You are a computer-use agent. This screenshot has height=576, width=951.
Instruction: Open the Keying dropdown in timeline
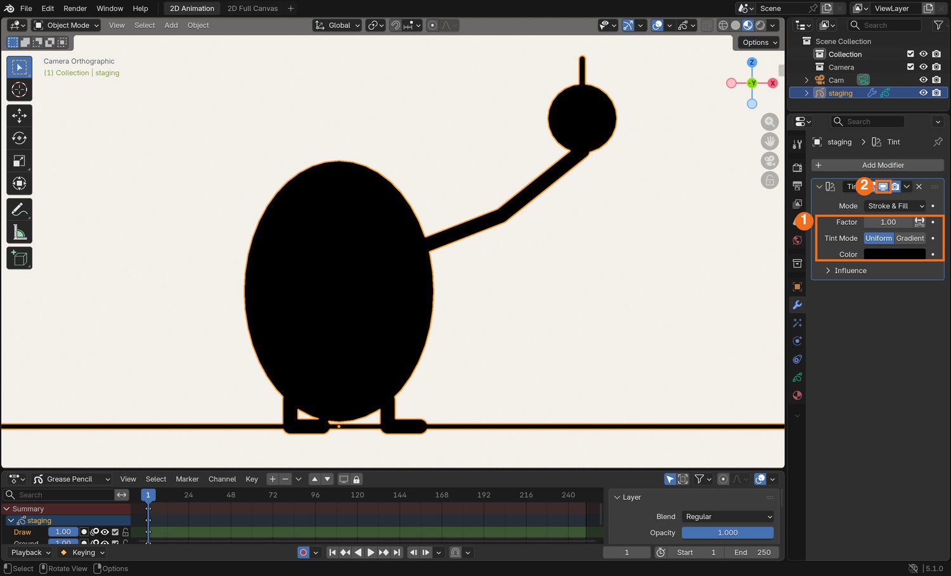coord(83,553)
